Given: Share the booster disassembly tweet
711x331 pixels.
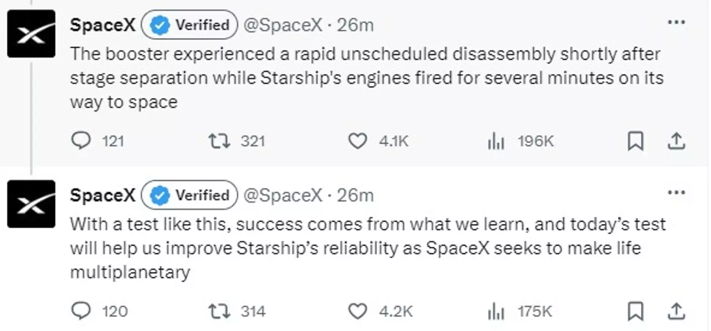Looking at the screenshot, I should (x=677, y=141).
